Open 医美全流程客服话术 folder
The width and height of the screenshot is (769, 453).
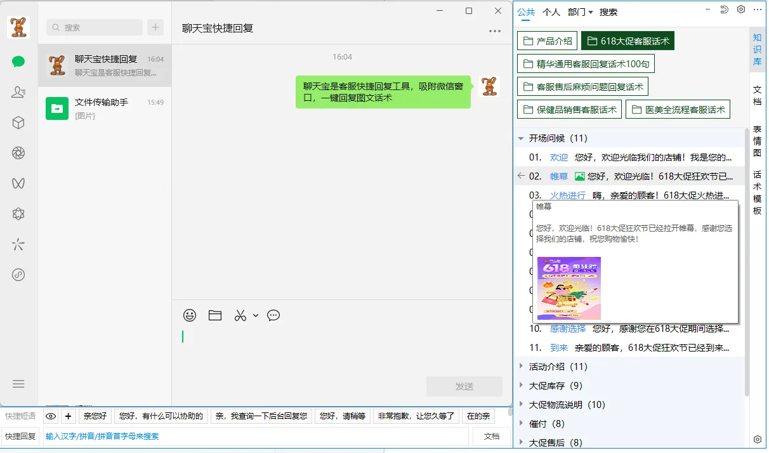(678, 109)
